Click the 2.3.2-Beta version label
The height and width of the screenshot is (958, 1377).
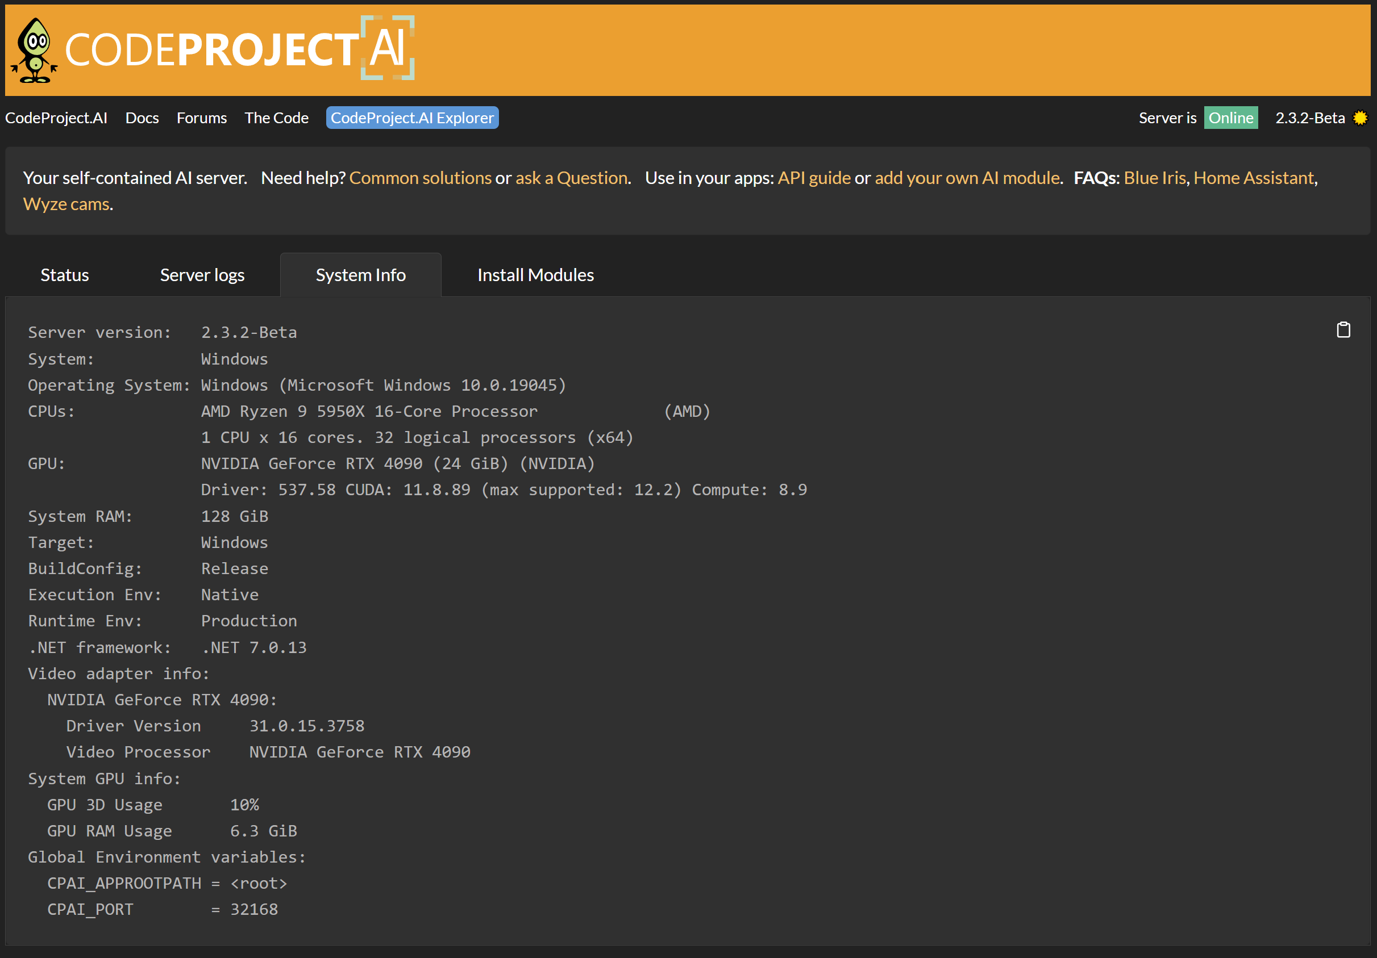click(1310, 118)
